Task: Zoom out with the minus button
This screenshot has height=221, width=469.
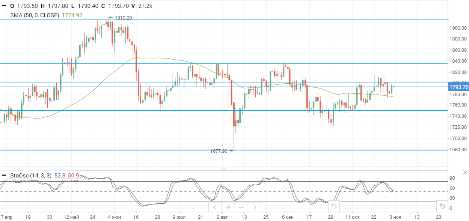Action: pyautogui.click(x=241, y=207)
